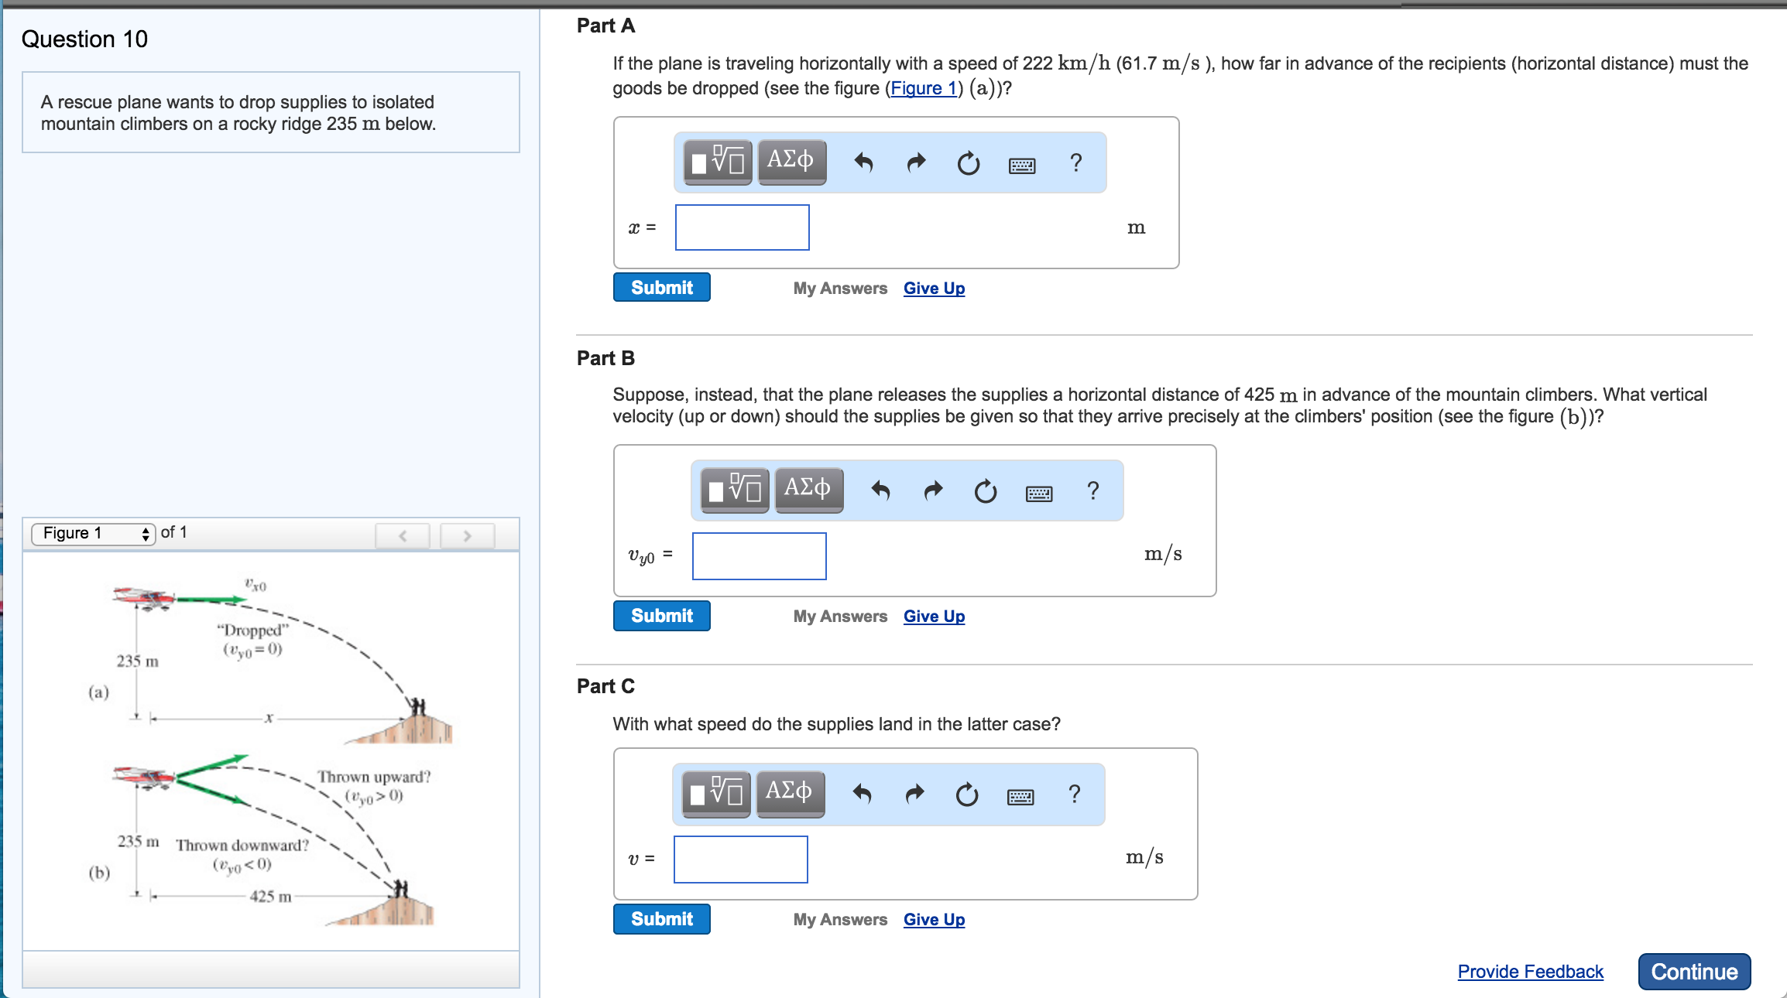Open Part A Greek symbols palette
The image size is (1787, 998).
(791, 162)
